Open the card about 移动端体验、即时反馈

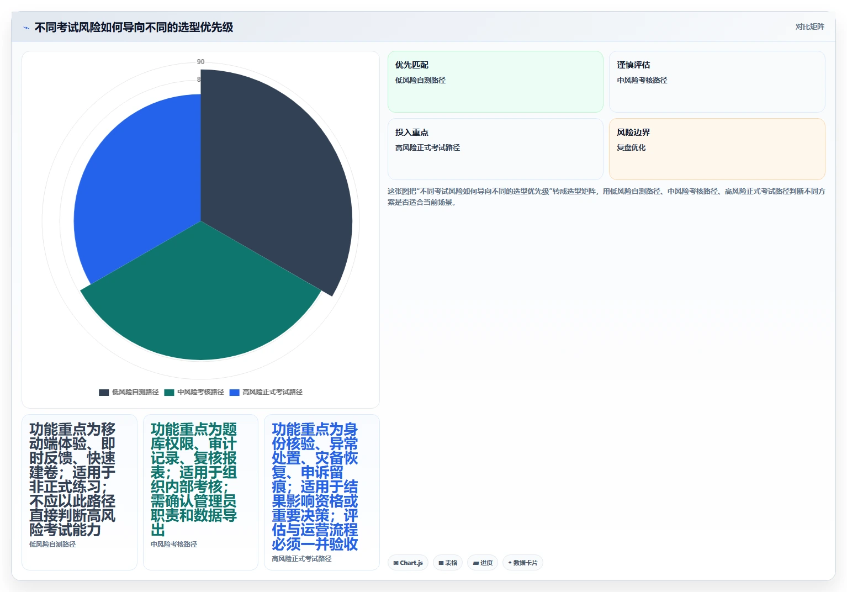tap(79, 492)
